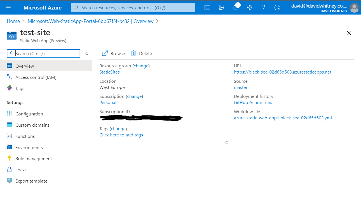Viewport: 361px width, 220px height.
Task: Collapse the essentials section chevron
Action: [x=227, y=143]
